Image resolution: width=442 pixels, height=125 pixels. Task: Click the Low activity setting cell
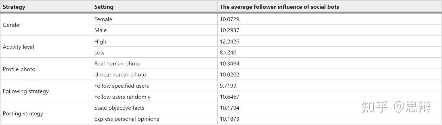(155, 52)
